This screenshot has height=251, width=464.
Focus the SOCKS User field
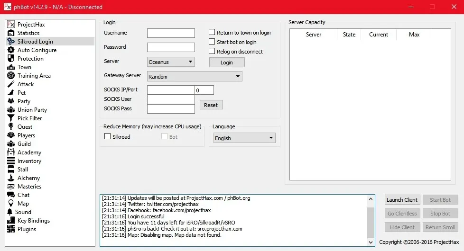[x=171, y=99]
